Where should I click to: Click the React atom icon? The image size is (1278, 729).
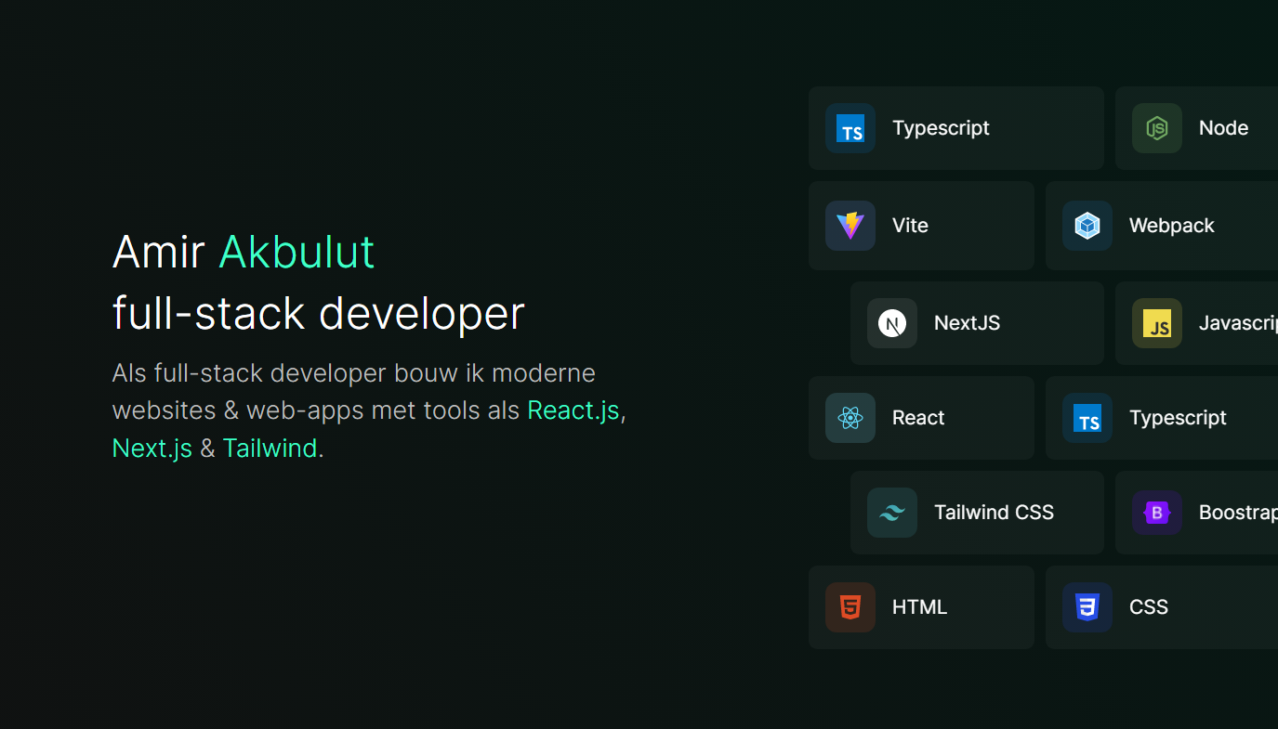click(850, 418)
